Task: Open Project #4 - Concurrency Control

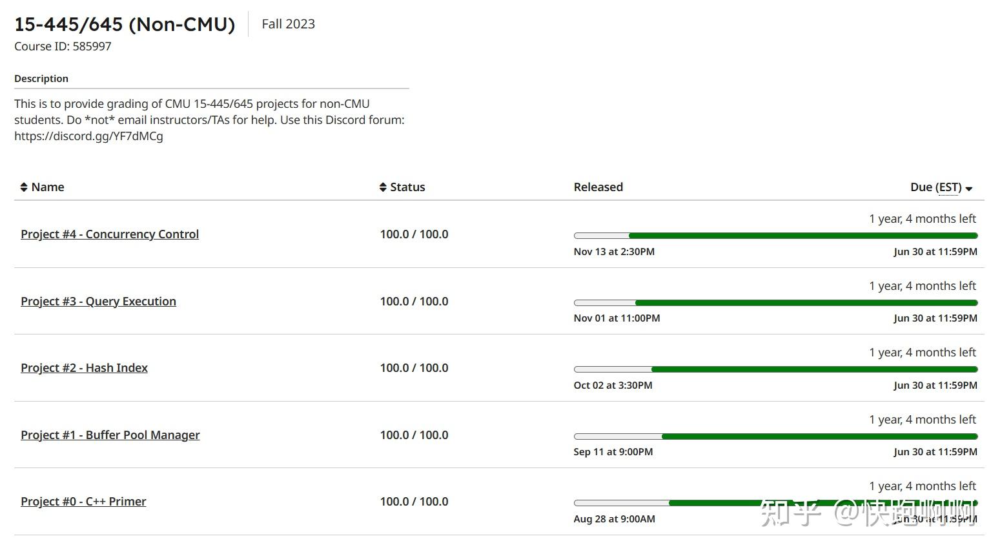Action: click(109, 234)
